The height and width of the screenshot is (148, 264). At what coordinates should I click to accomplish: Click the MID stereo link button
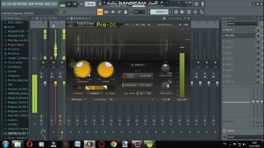[x=170, y=73]
